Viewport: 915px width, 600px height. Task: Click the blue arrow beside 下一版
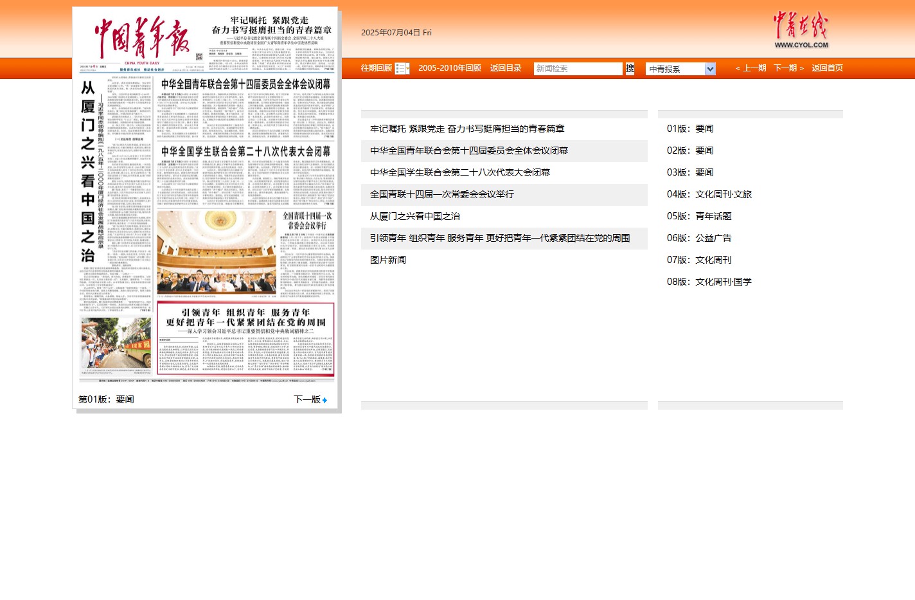(324, 400)
